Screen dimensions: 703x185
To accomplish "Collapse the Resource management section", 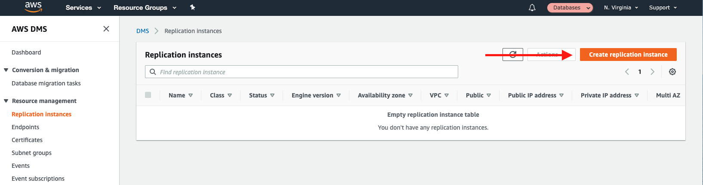I will (x=6, y=101).
